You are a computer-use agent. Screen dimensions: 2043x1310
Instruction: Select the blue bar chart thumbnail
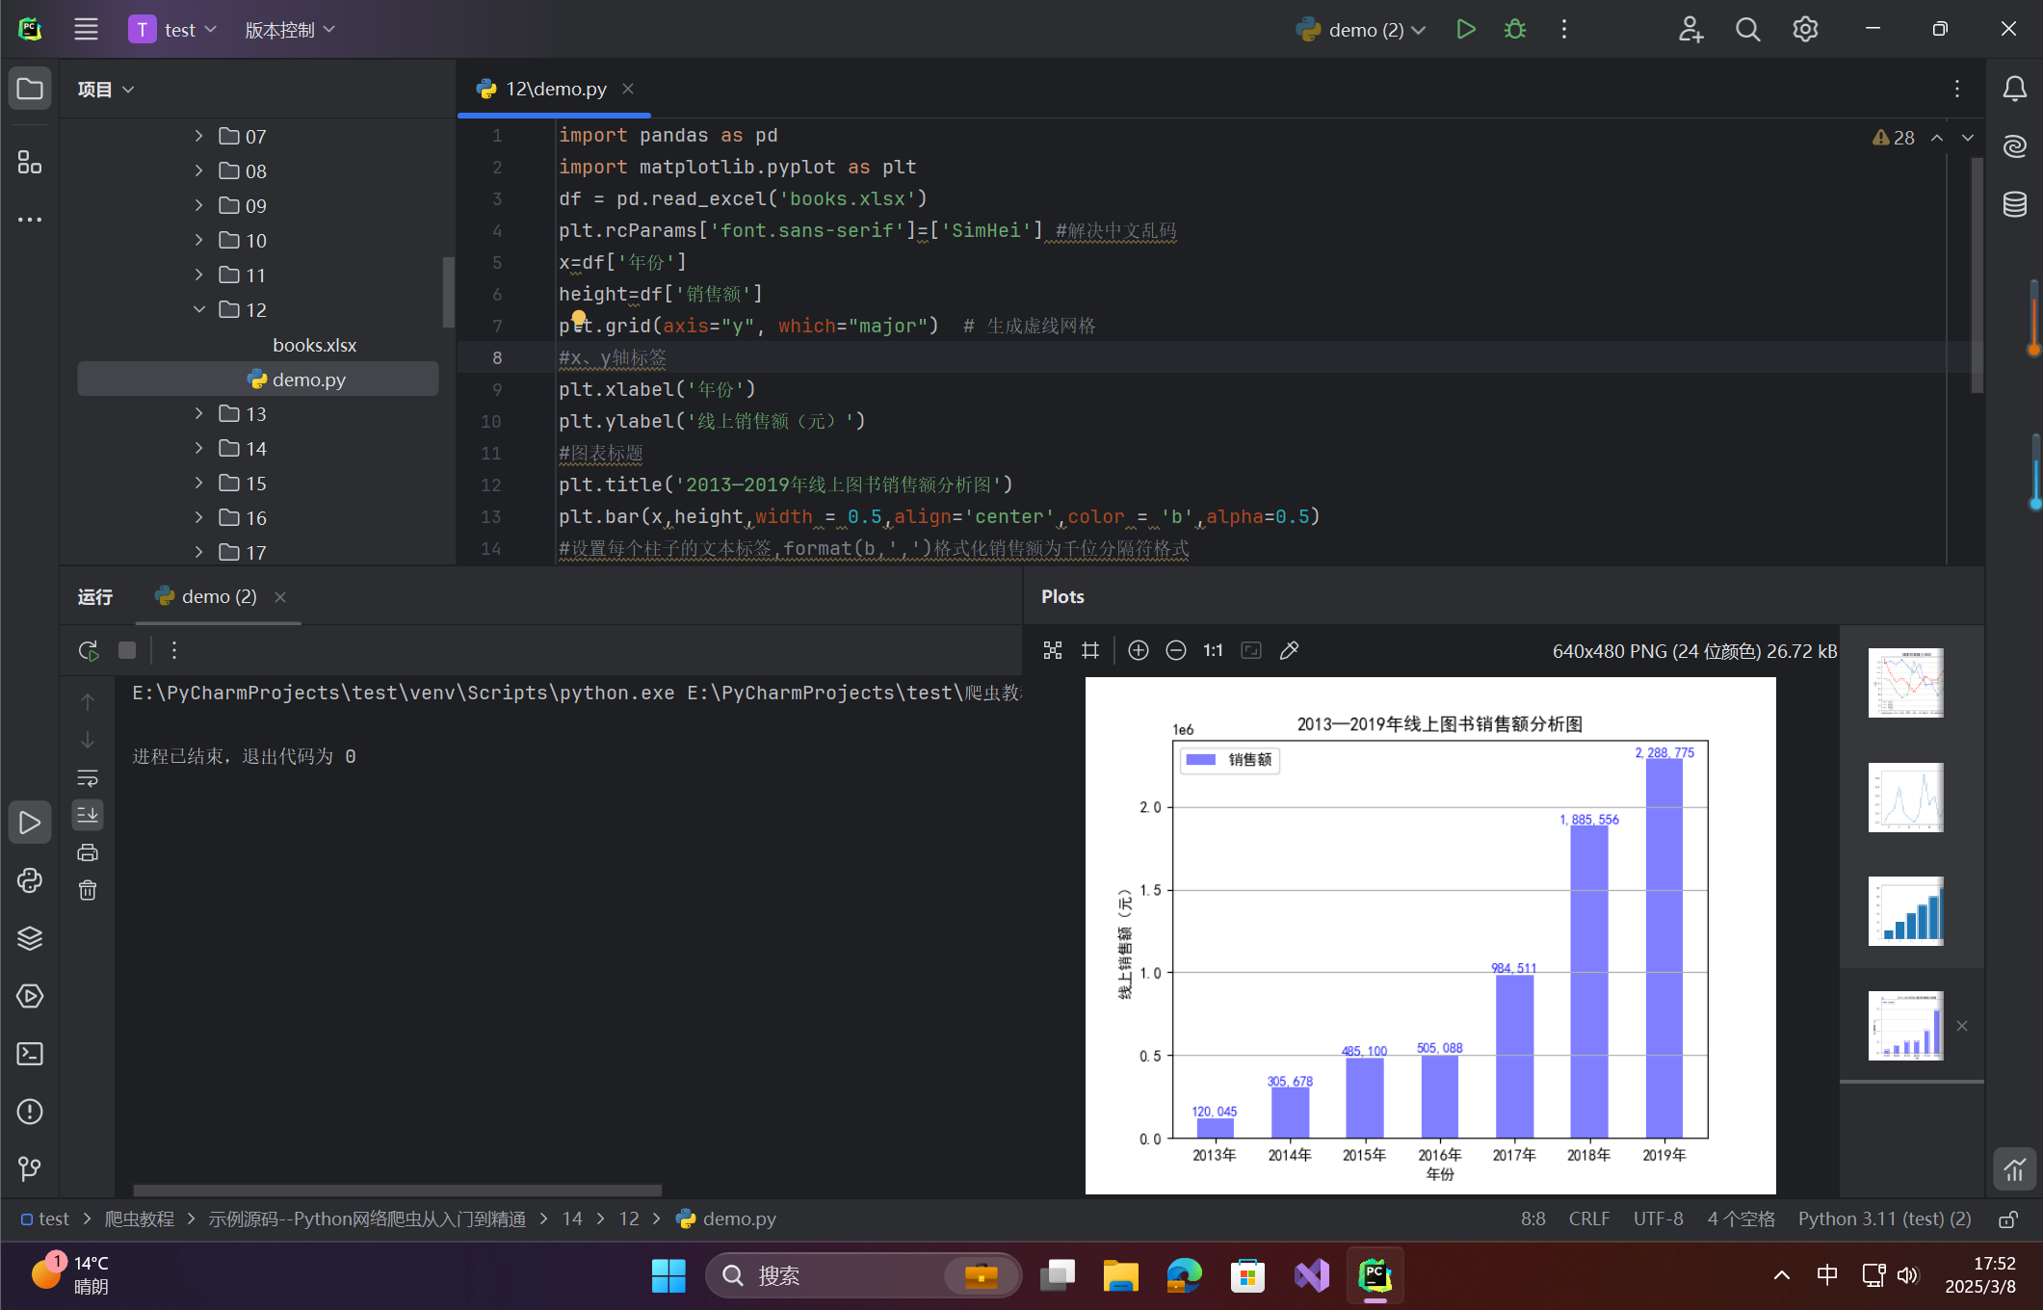1905,911
